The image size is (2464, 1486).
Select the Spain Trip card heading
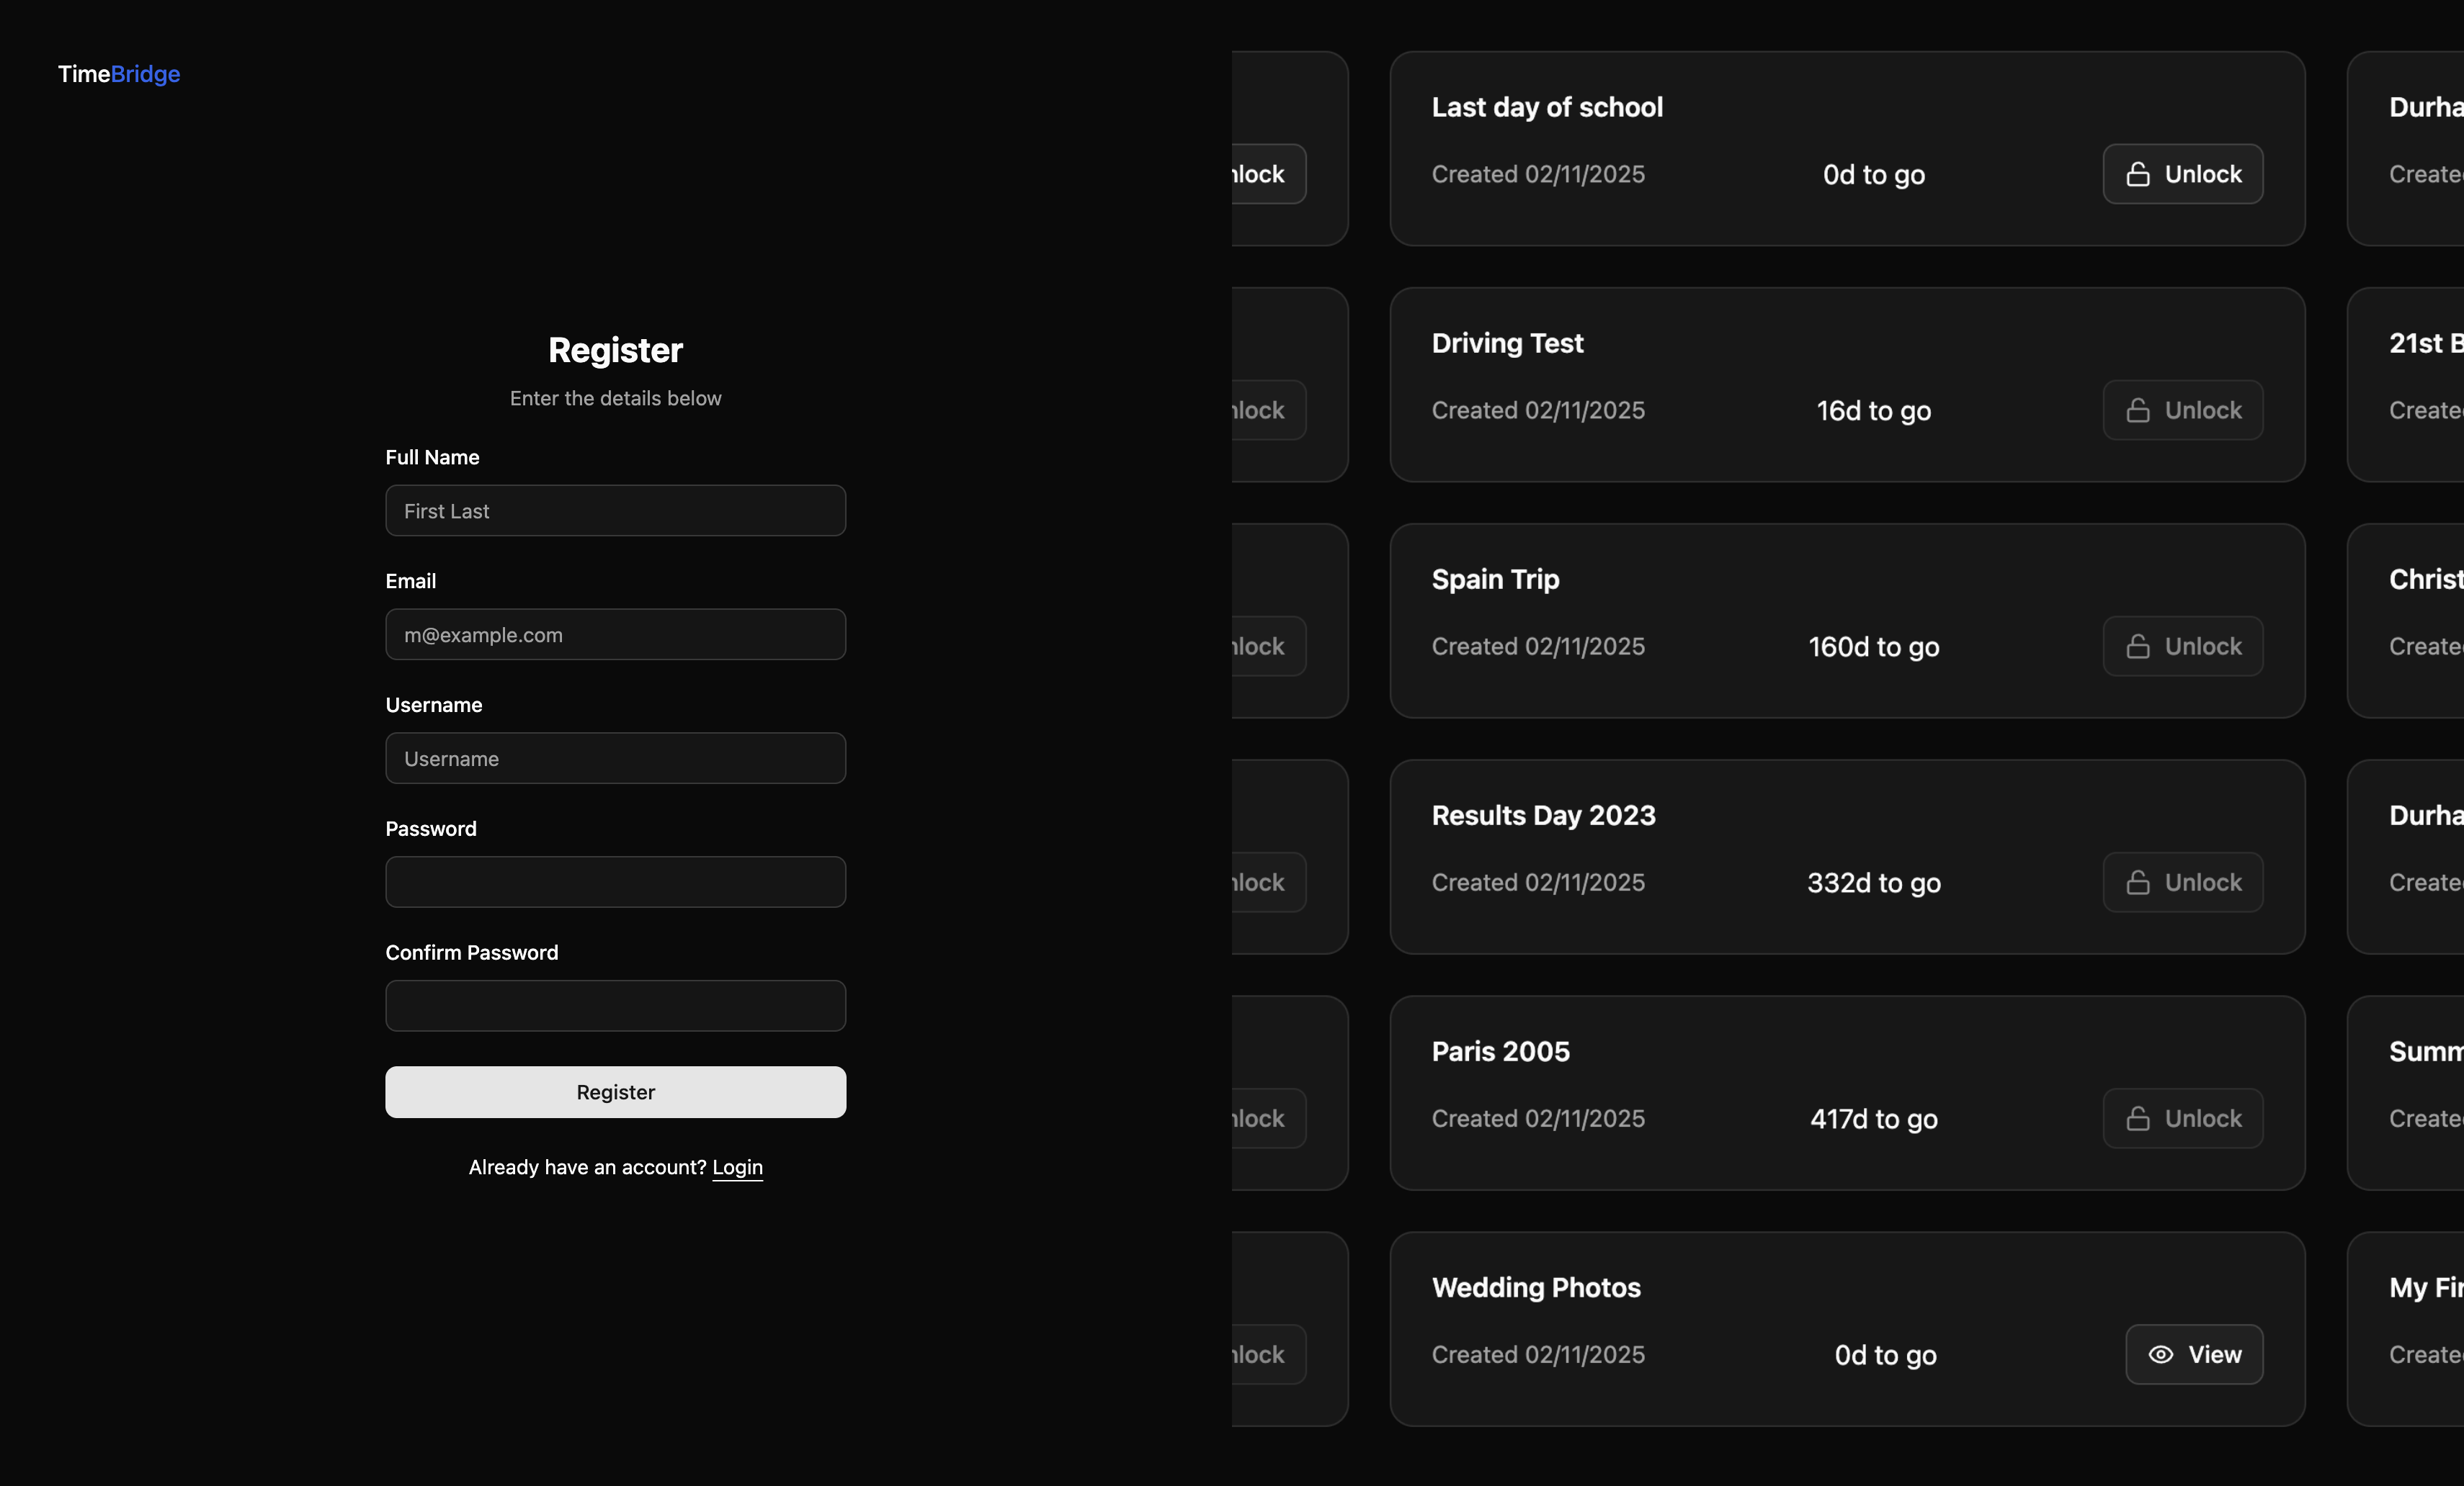(1495, 580)
